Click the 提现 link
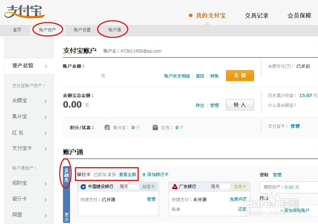The image size is (318, 224). 200,76
